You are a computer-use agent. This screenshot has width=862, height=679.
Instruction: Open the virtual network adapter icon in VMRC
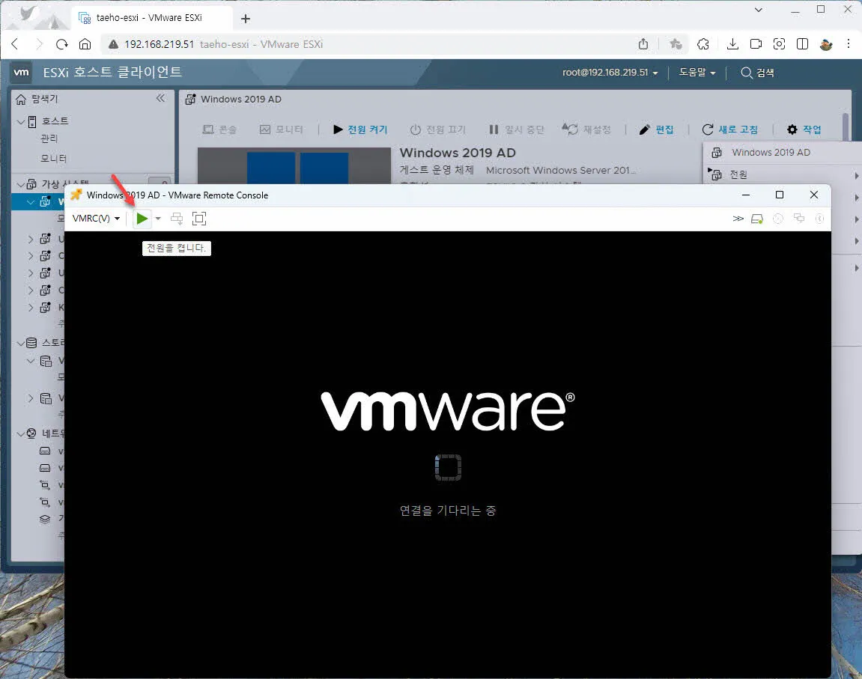pyautogui.click(x=798, y=218)
